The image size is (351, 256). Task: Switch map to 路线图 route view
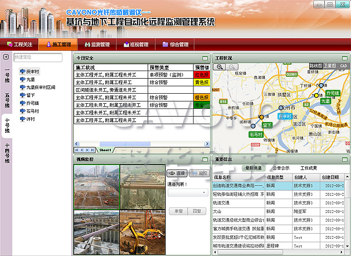click(x=315, y=66)
